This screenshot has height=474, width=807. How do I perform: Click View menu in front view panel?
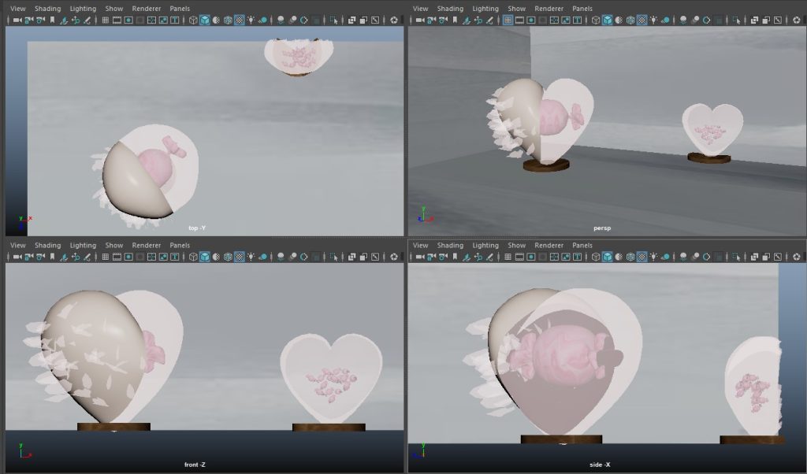18,246
